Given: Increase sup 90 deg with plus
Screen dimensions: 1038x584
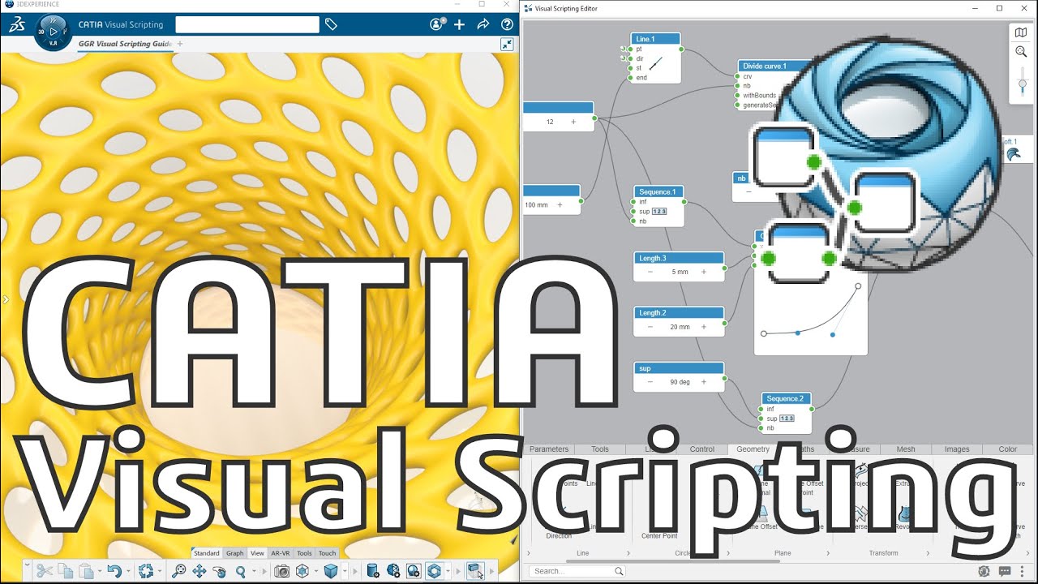Looking at the screenshot, I should [703, 381].
